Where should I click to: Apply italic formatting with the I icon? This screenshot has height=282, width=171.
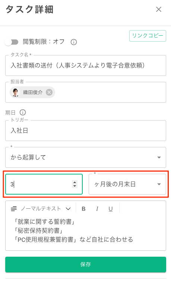[x=97, y=209]
